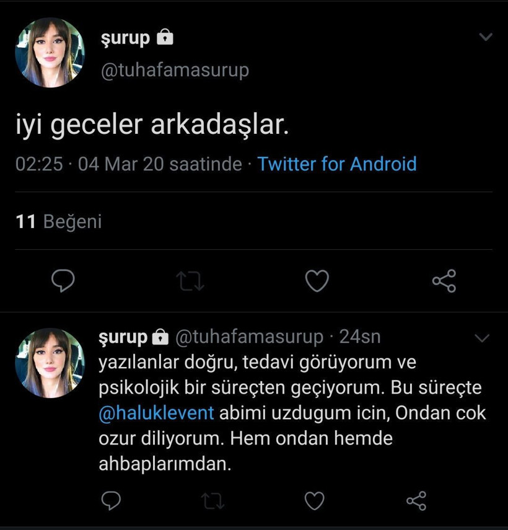Open şurup's profile from top avatar
The image size is (508, 530).
click(50, 51)
